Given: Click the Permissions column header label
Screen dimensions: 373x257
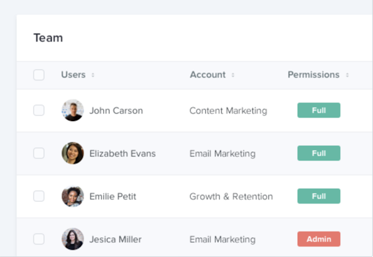Looking at the screenshot, I should coord(313,75).
